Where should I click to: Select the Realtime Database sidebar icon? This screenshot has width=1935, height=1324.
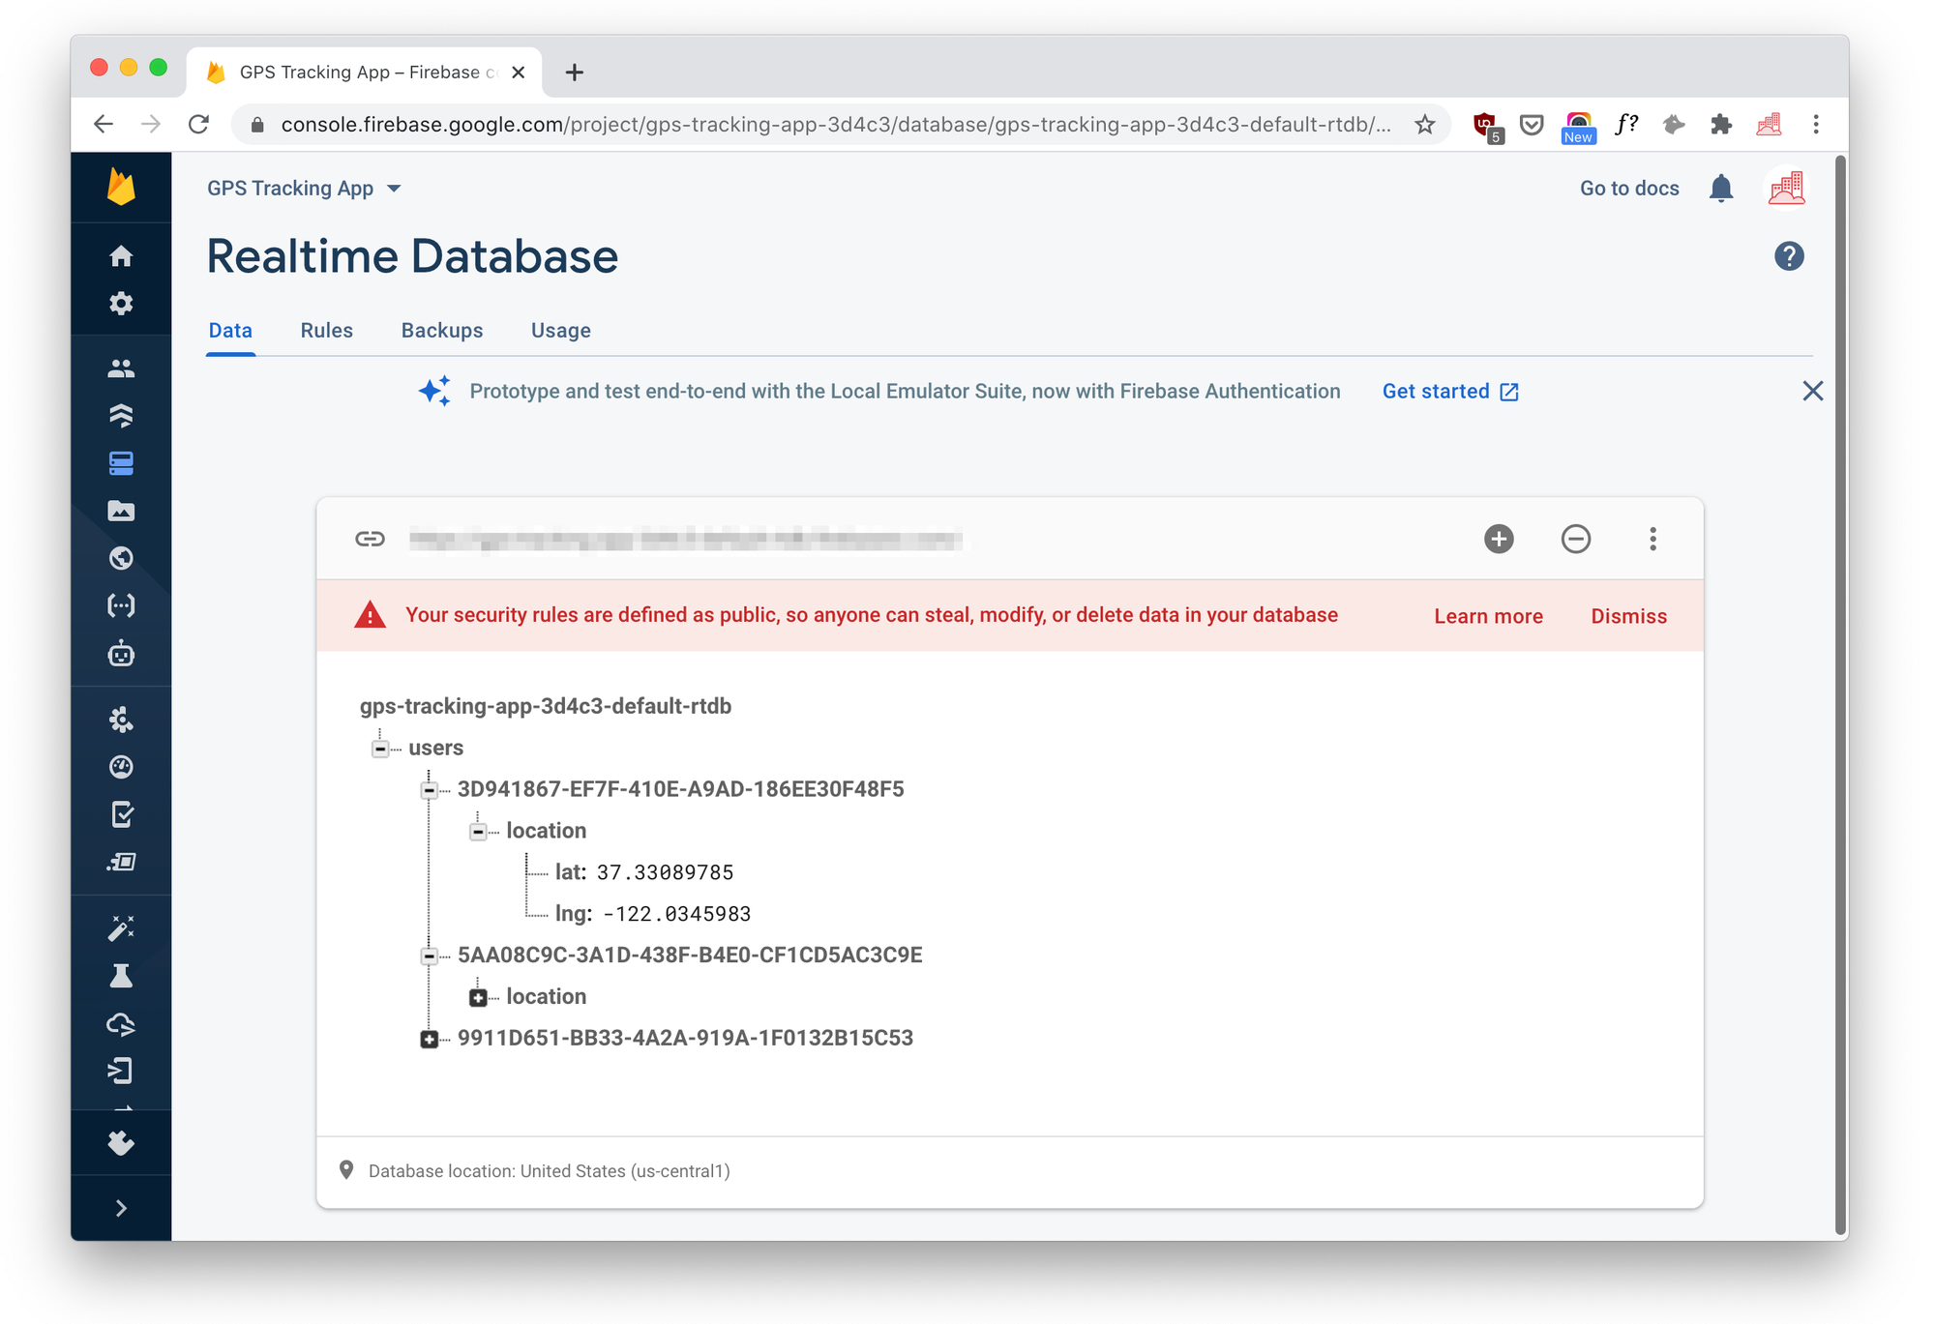click(121, 462)
